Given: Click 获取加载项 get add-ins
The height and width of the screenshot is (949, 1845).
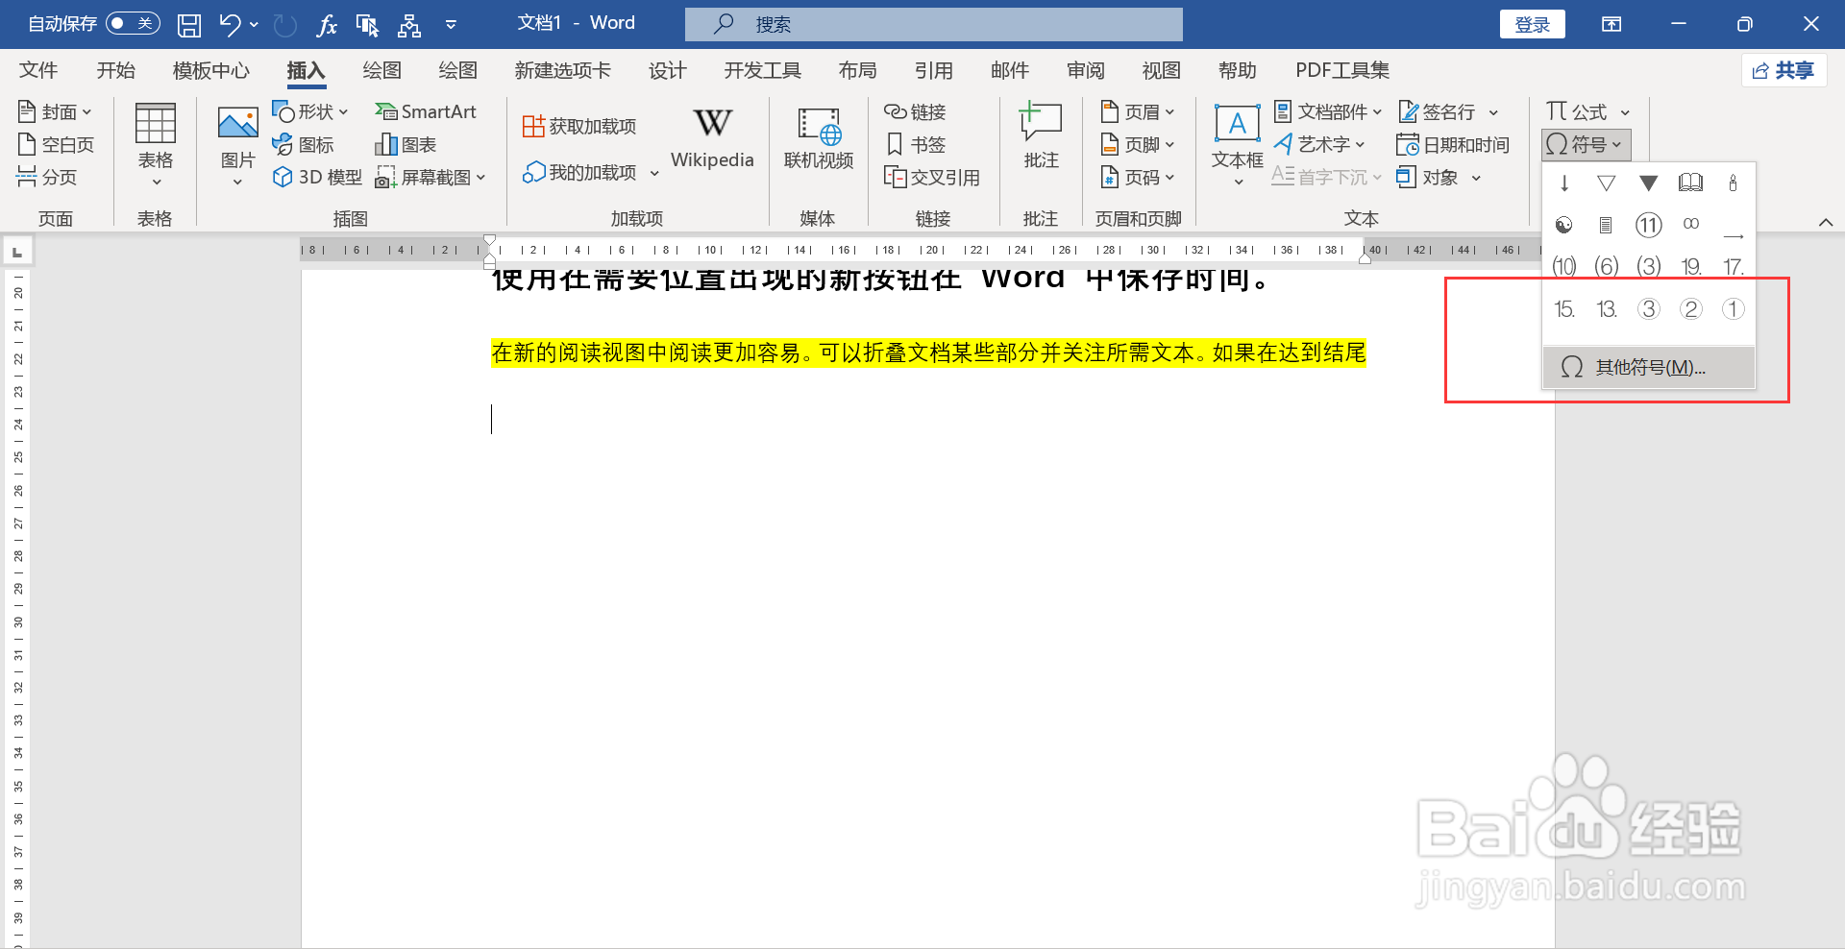Looking at the screenshot, I should tap(579, 126).
